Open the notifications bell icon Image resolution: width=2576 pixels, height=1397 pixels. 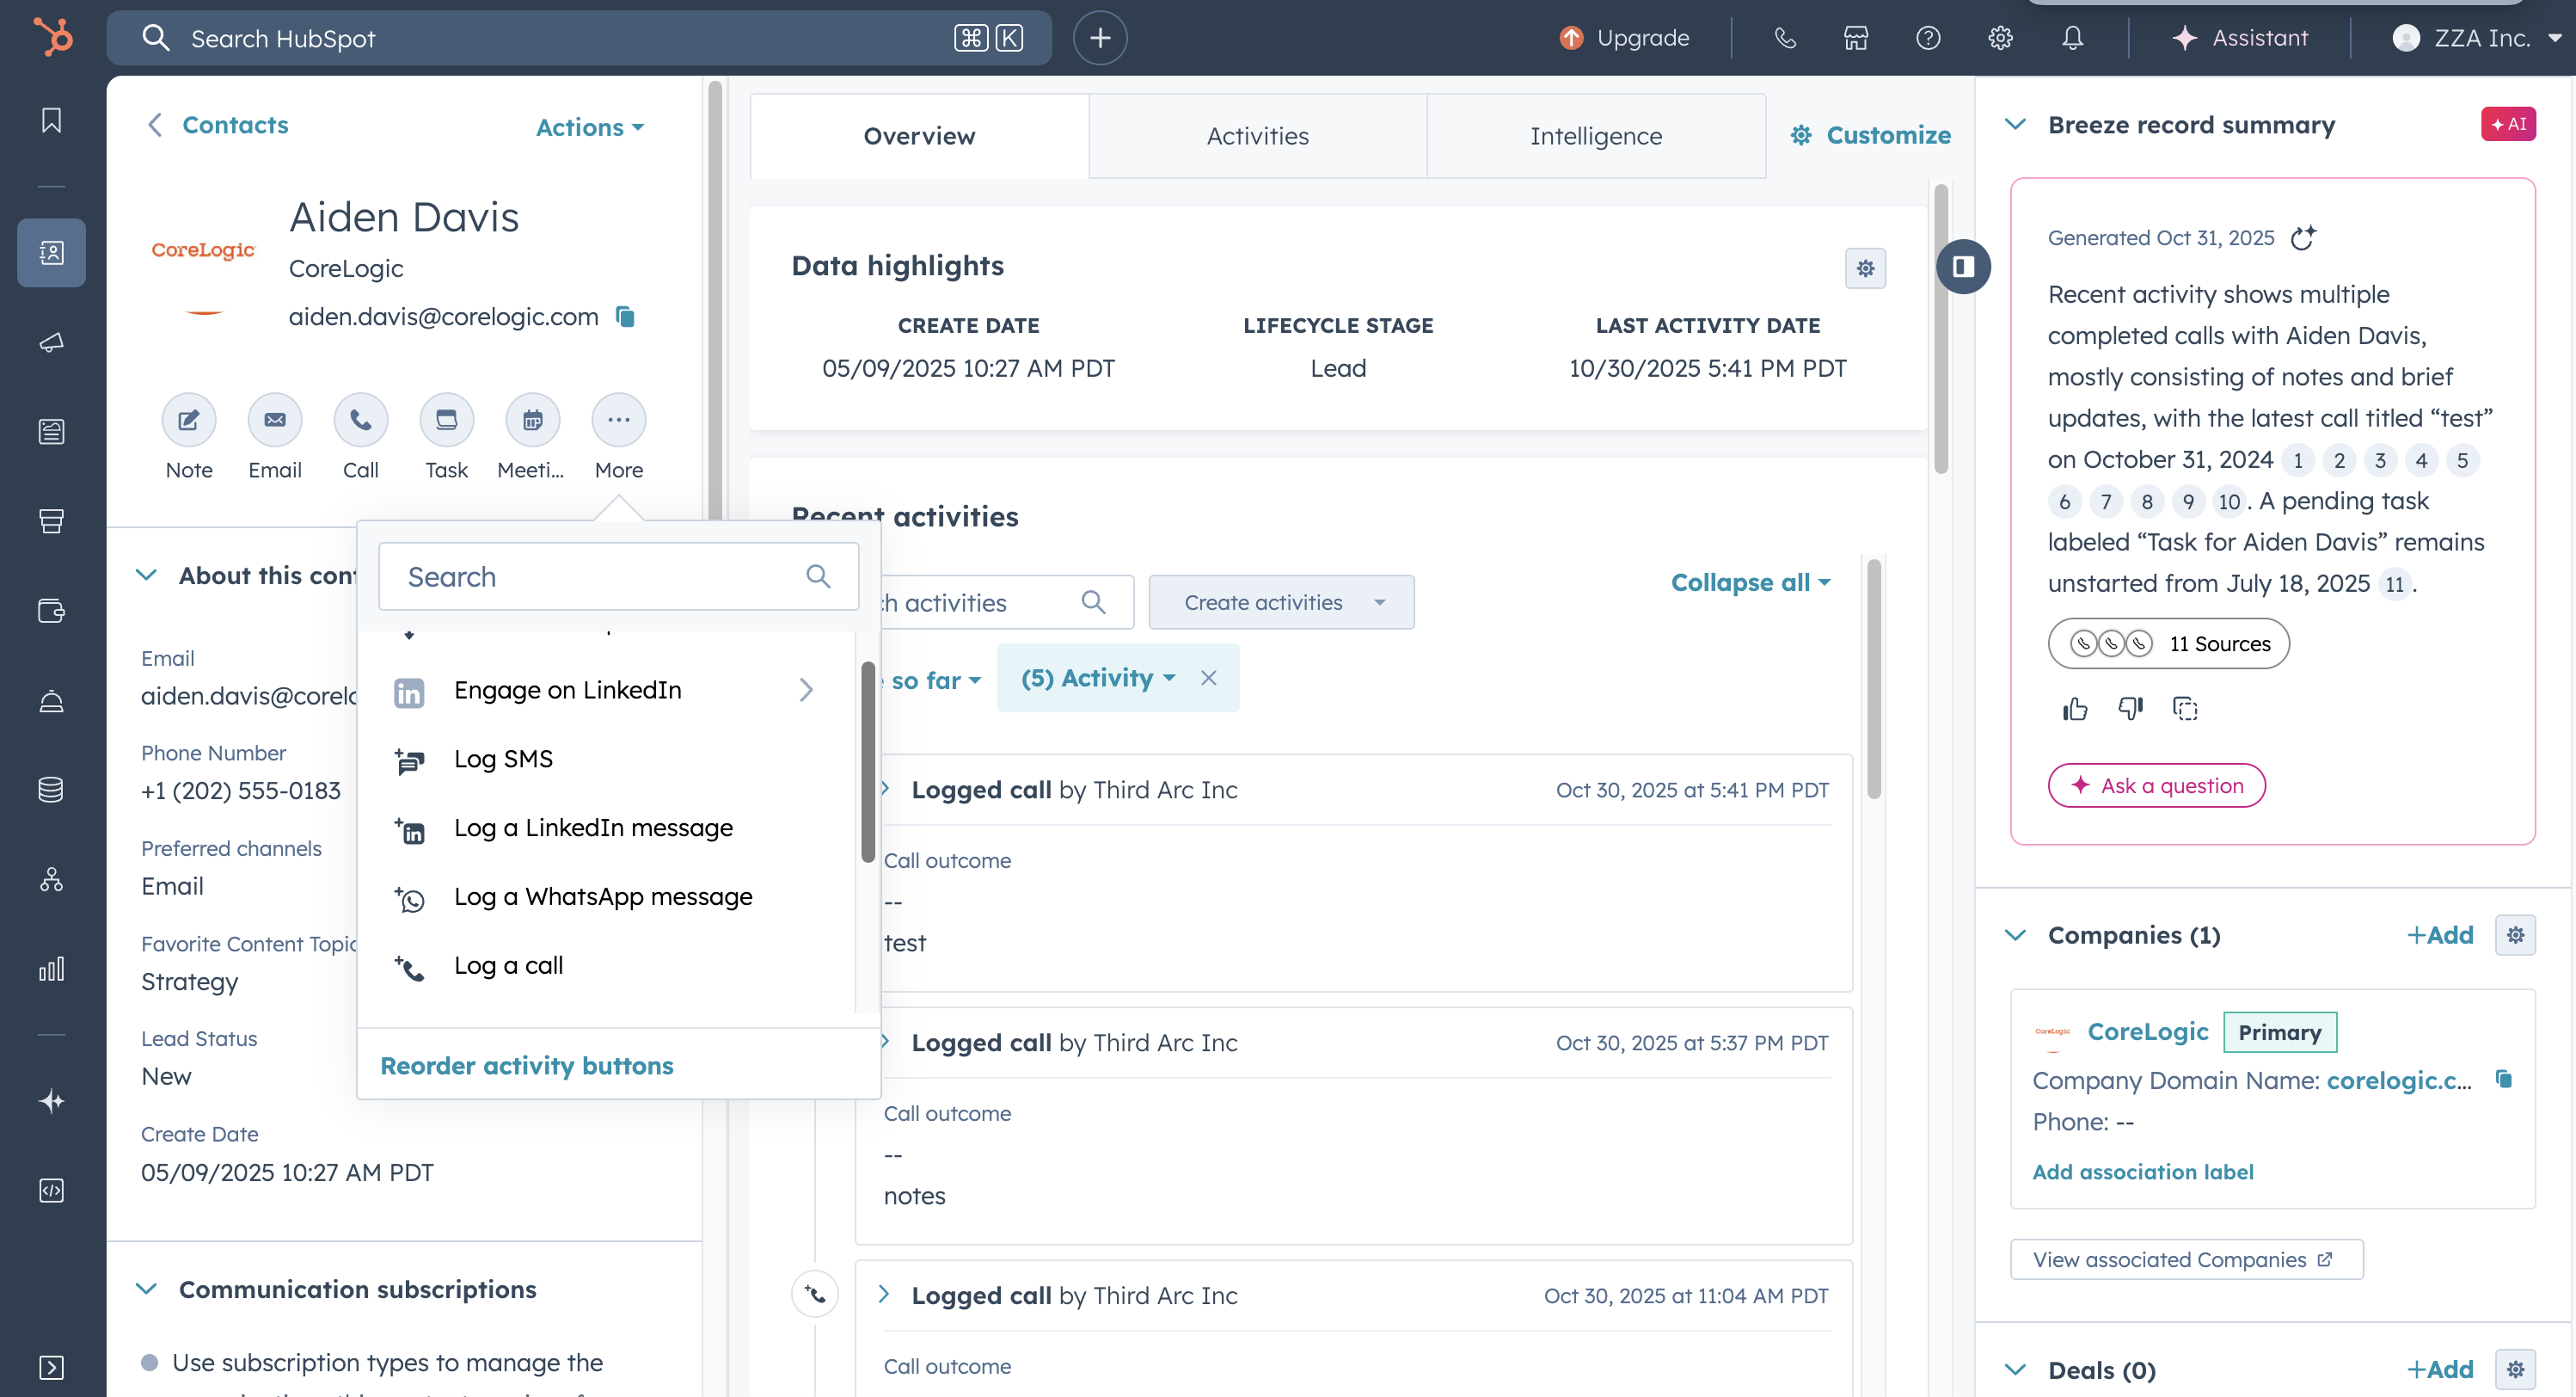pyautogui.click(x=2072, y=38)
